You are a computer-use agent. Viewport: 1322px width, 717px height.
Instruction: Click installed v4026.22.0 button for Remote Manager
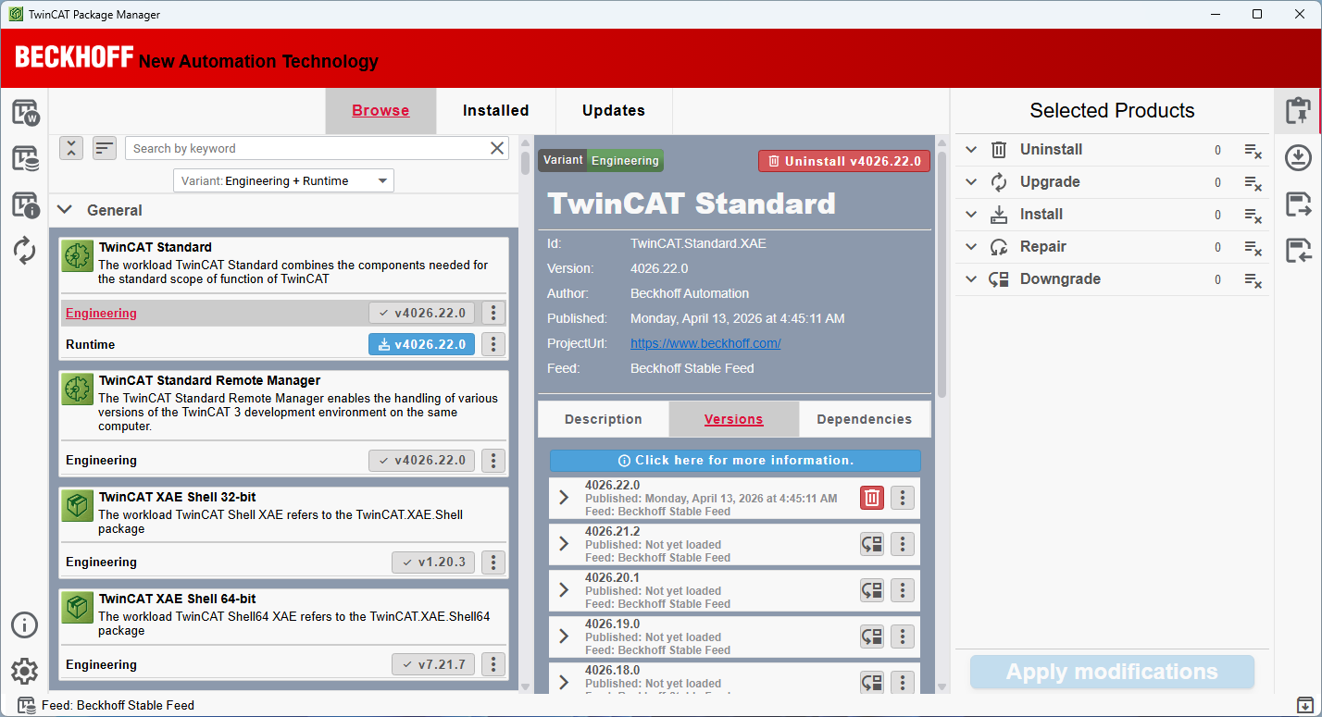(x=422, y=460)
